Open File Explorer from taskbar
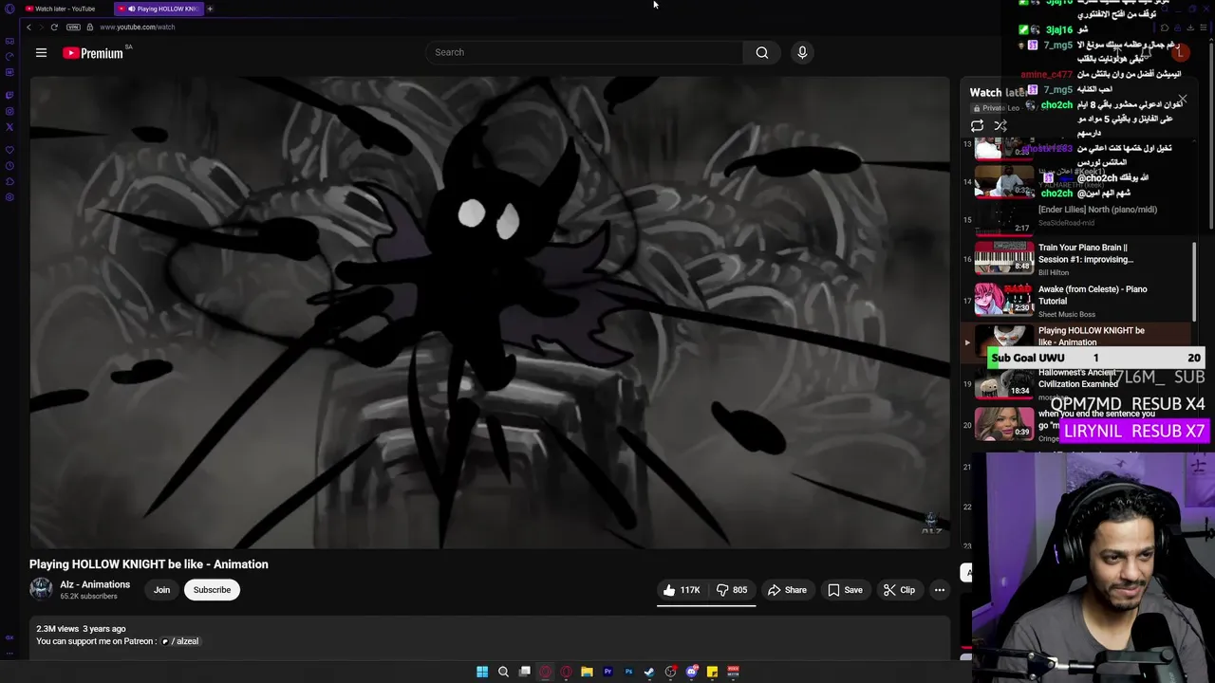The width and height of the screenshot is (1215, 683). tap(587, 672)
